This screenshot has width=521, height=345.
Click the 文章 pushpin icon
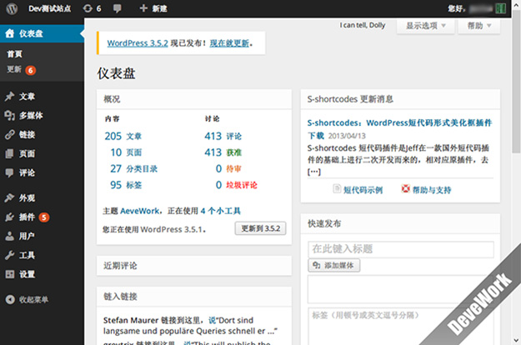point(10,97)
